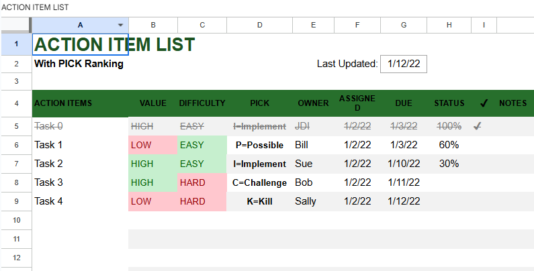Select the 60% status cell

tap(449, 145)
